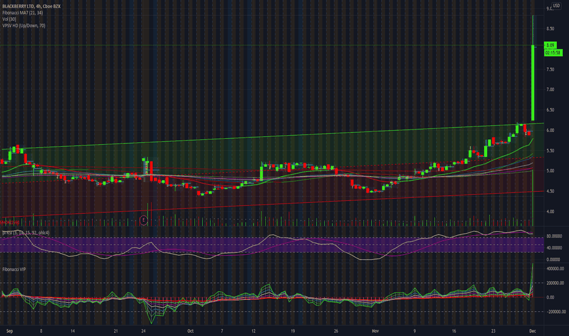Click the Oct label on the time axis

(x=190, y=331)
